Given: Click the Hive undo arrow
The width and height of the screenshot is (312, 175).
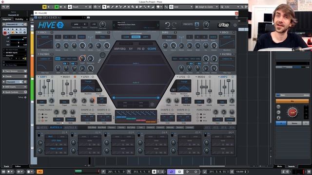Looking at the screenshot, I should 168,24.
